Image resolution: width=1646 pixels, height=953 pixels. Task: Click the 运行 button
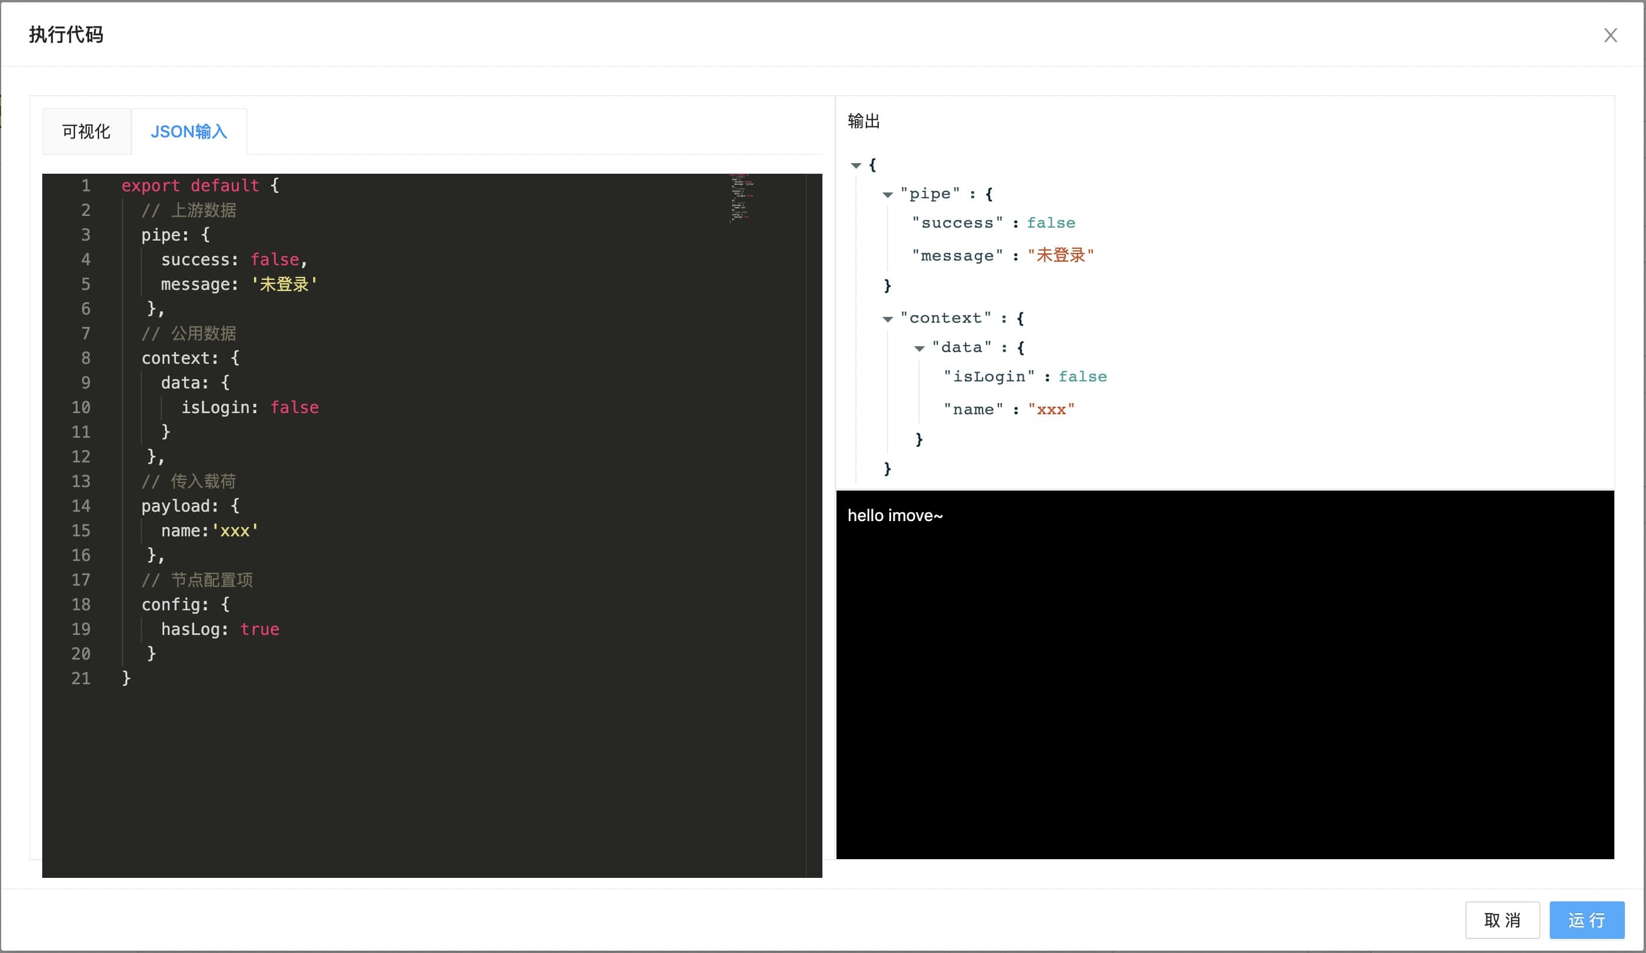[x=1586, y=920]
